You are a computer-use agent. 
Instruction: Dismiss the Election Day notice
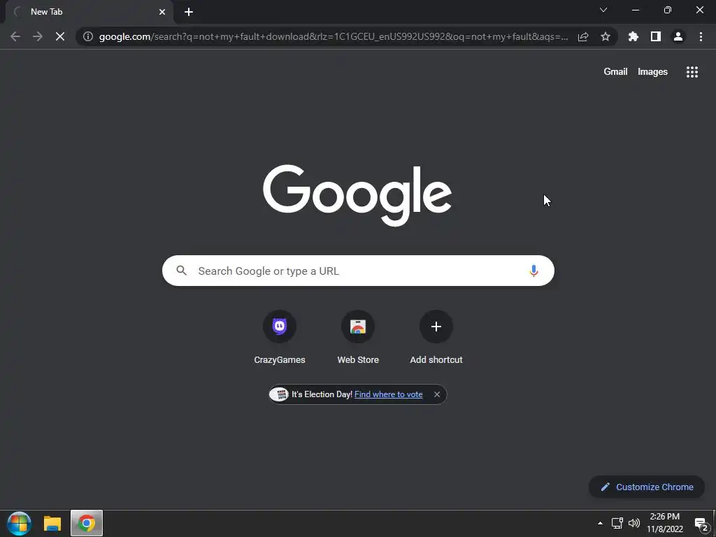point(437,394)
